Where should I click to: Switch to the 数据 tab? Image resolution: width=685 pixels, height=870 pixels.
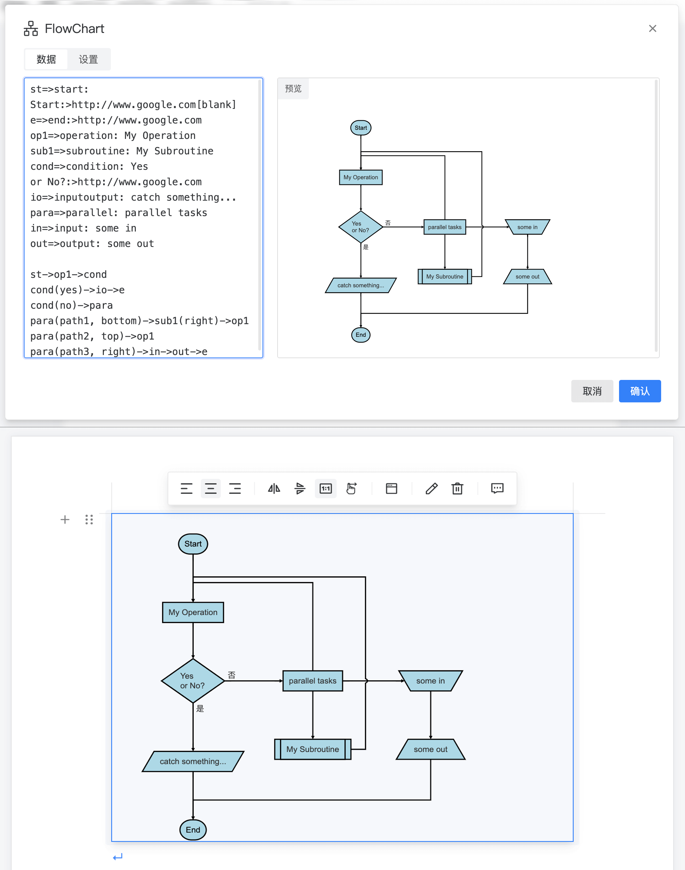coord(46,59)
